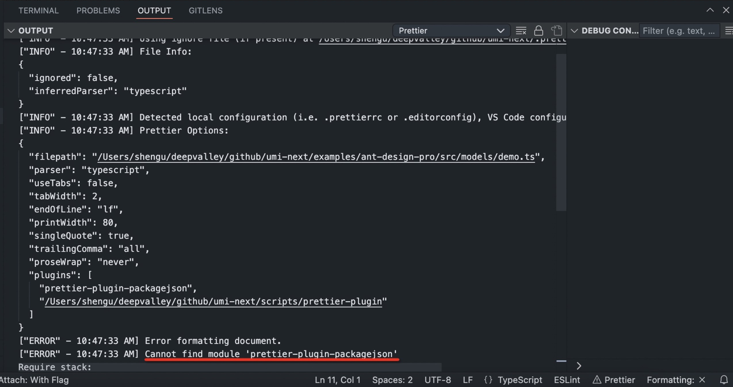Select the OUTPUT tab
Screen dimensions: 733x387
click(x=154, y=11)
